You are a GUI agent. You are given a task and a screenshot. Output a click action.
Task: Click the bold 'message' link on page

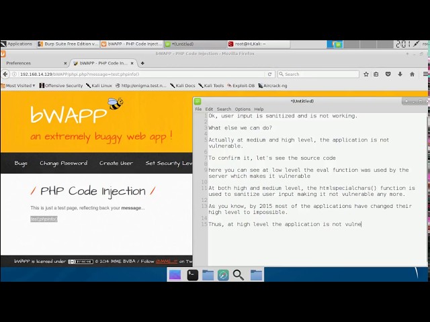point(131,208)
